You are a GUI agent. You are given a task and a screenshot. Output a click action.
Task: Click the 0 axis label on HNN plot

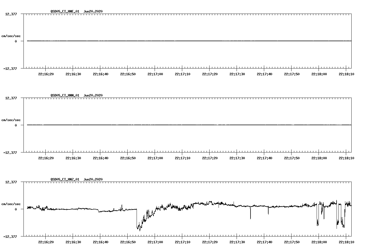(16, 125)
